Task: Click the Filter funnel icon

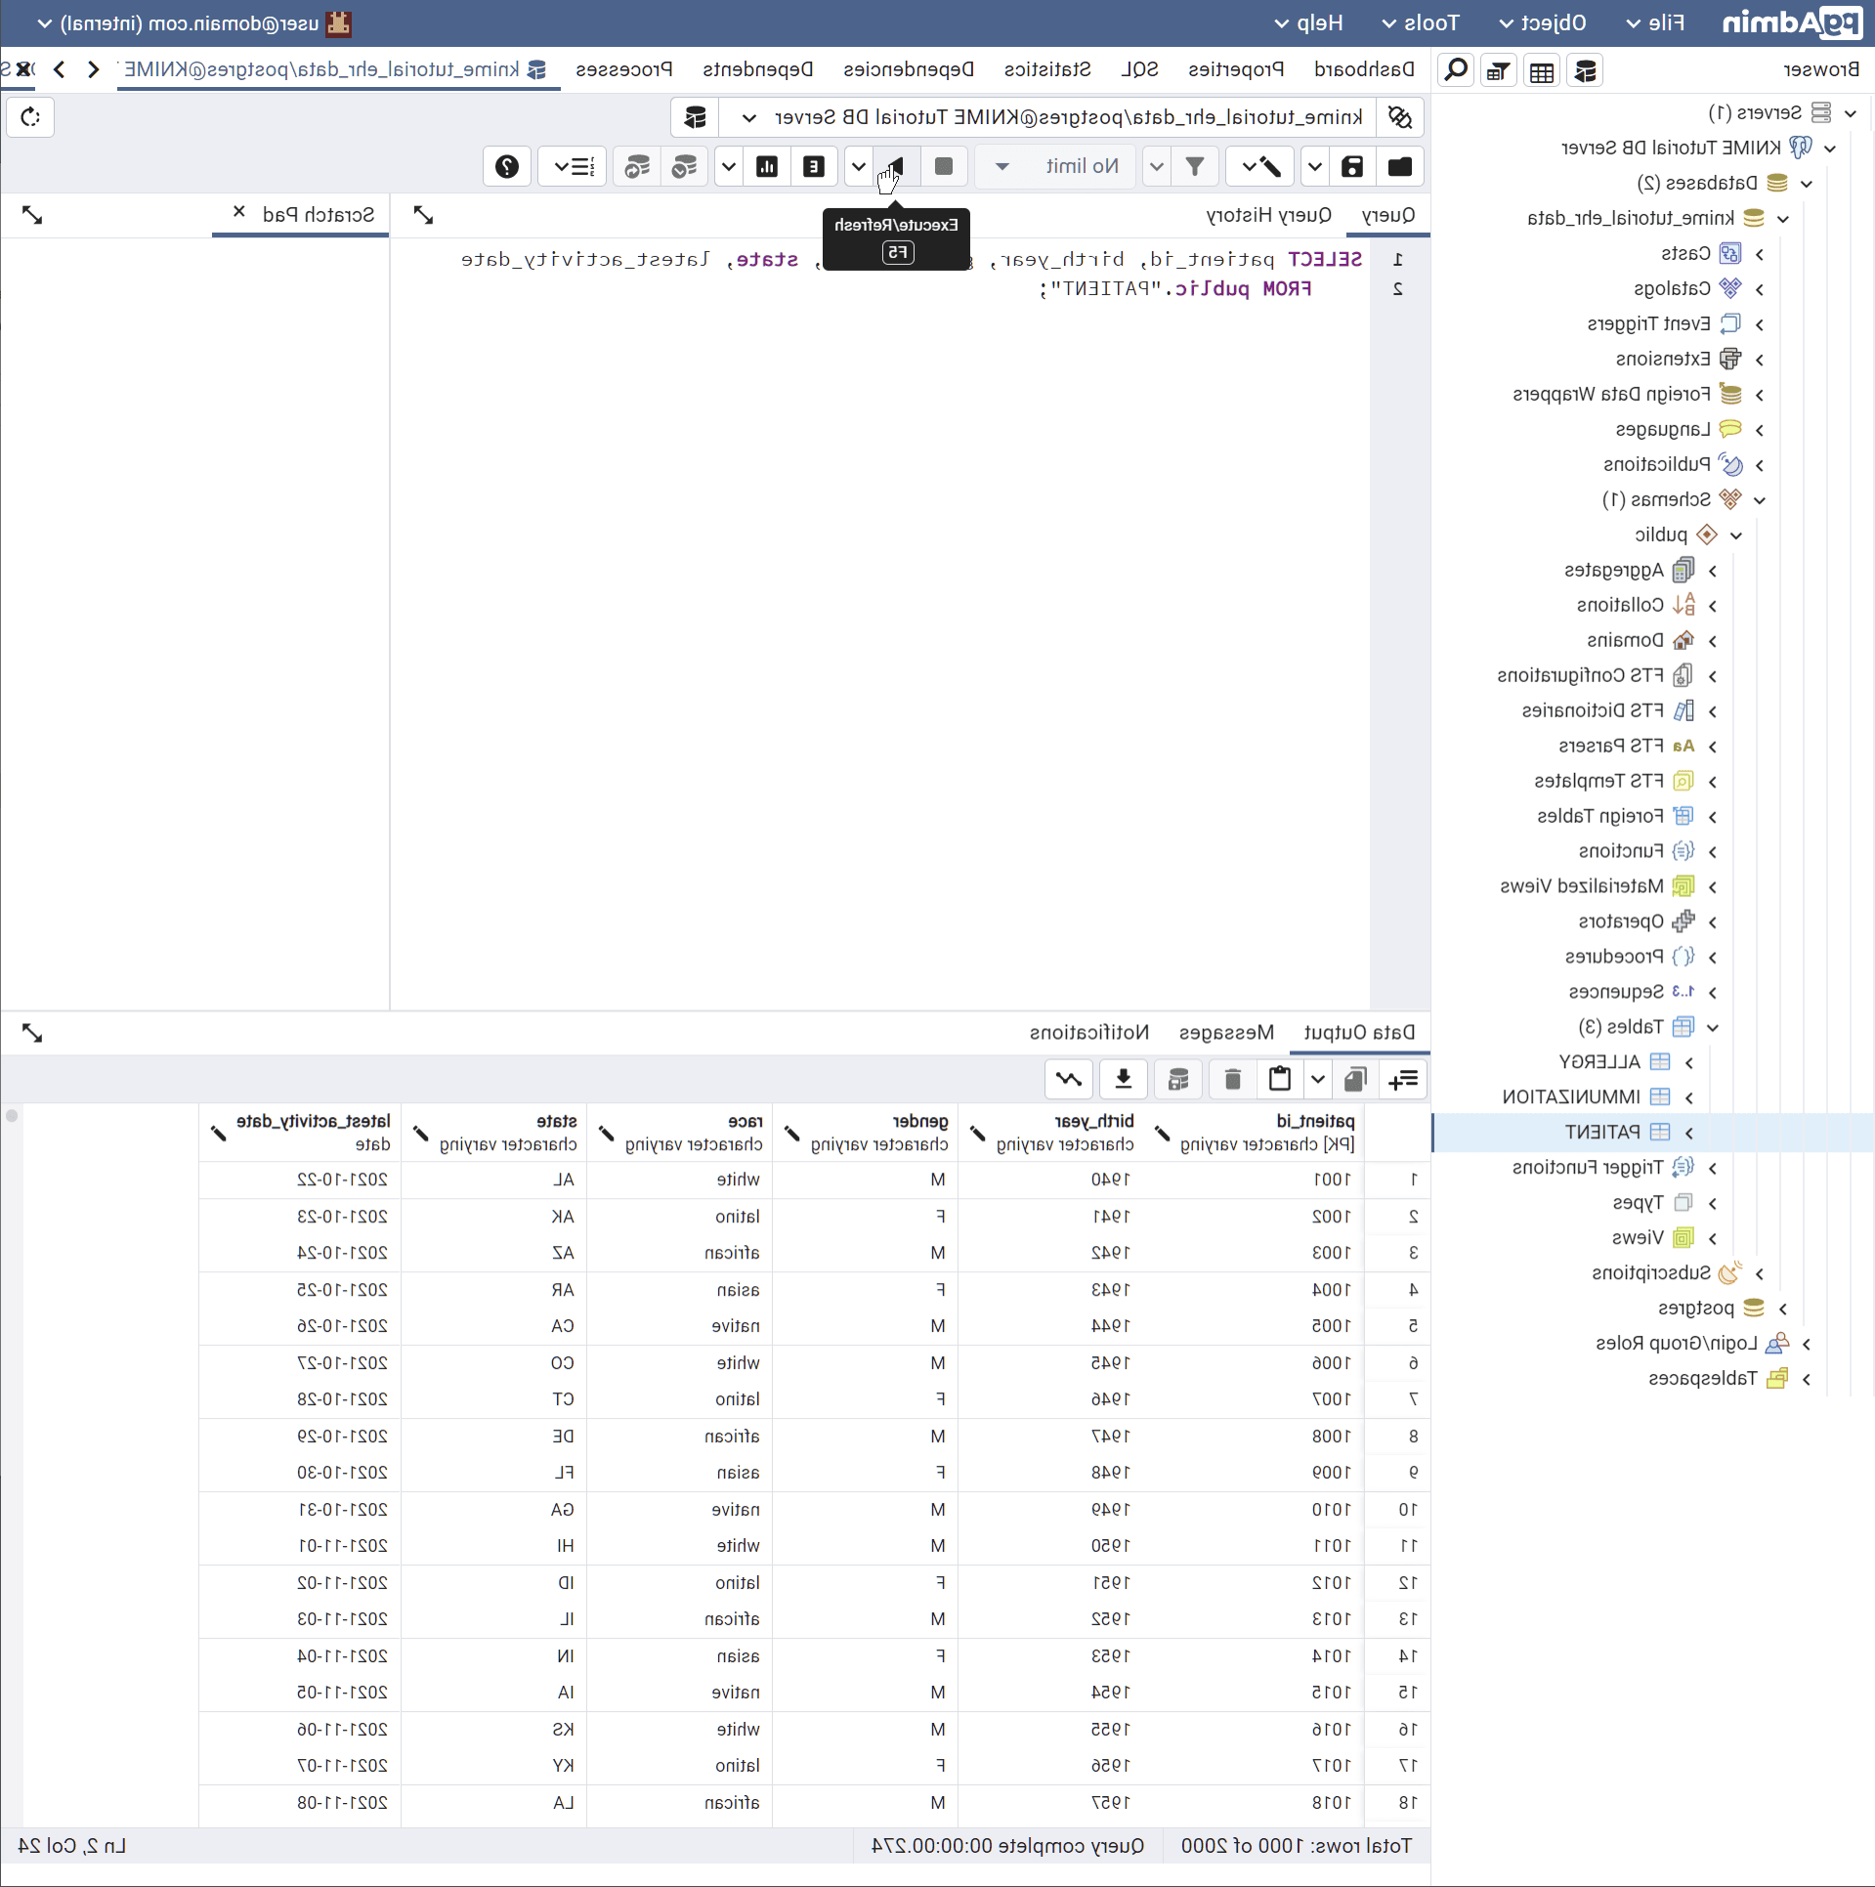Action: coord(1194,166)
